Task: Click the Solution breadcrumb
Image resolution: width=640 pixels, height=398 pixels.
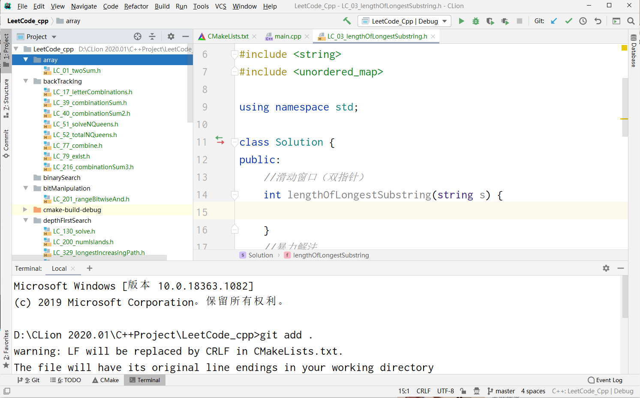Action: click(256, 255)
